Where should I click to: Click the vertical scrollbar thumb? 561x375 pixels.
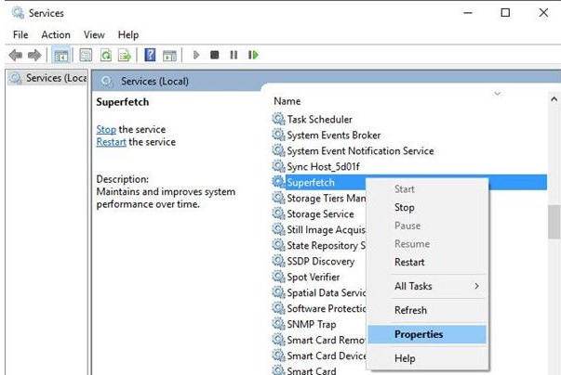pos(554,222)
